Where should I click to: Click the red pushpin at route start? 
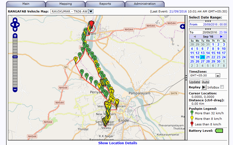click(92, 24)
